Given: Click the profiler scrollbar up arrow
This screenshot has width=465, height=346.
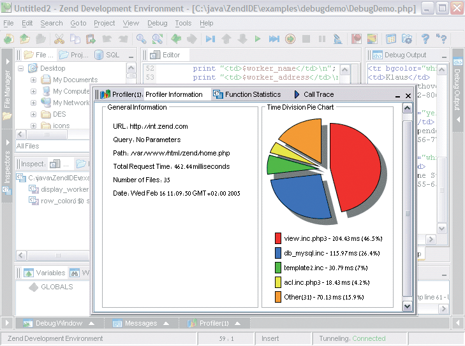Looking at the screenshot, I should [408, 108].
